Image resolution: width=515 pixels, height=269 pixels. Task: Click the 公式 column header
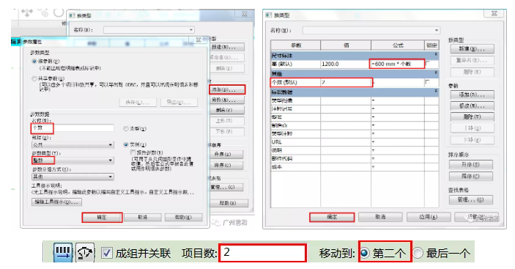coord(398,45)
